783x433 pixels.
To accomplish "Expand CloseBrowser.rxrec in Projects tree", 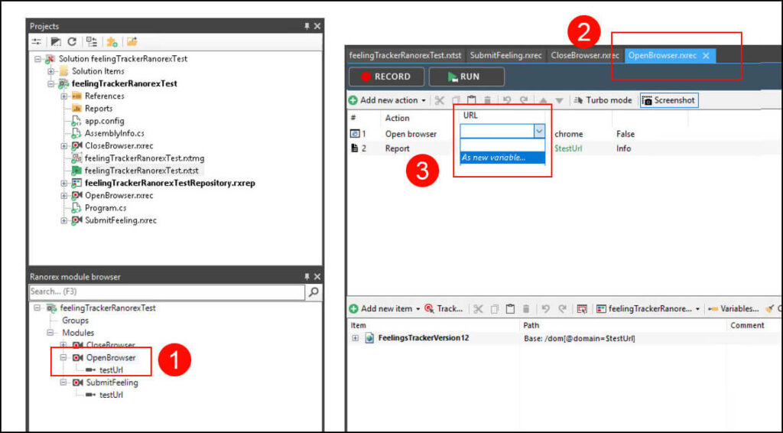I will (x=64, y=146).
